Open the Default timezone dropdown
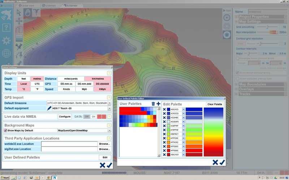This screenshot has height=180, width=289. [109, 103]
